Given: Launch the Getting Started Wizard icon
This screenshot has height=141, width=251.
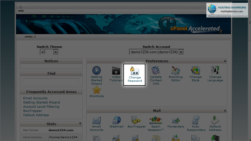Looking at the screenshot, I should (x=97, y=70).
